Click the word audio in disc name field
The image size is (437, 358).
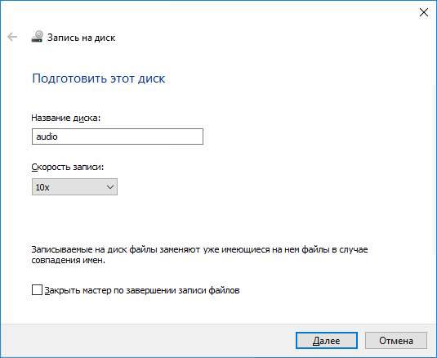pos(47,136)
